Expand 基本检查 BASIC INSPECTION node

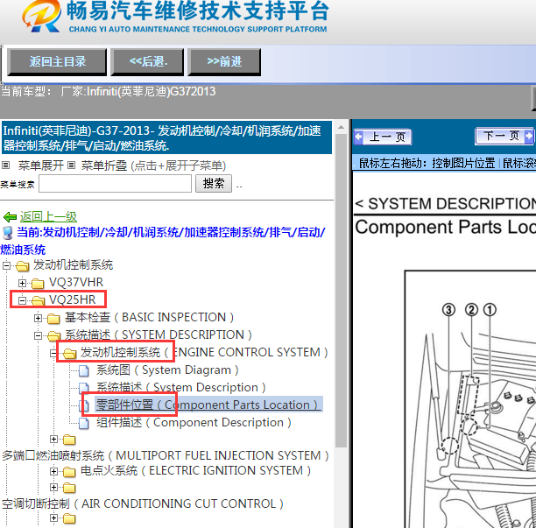[x=38, y=318]
